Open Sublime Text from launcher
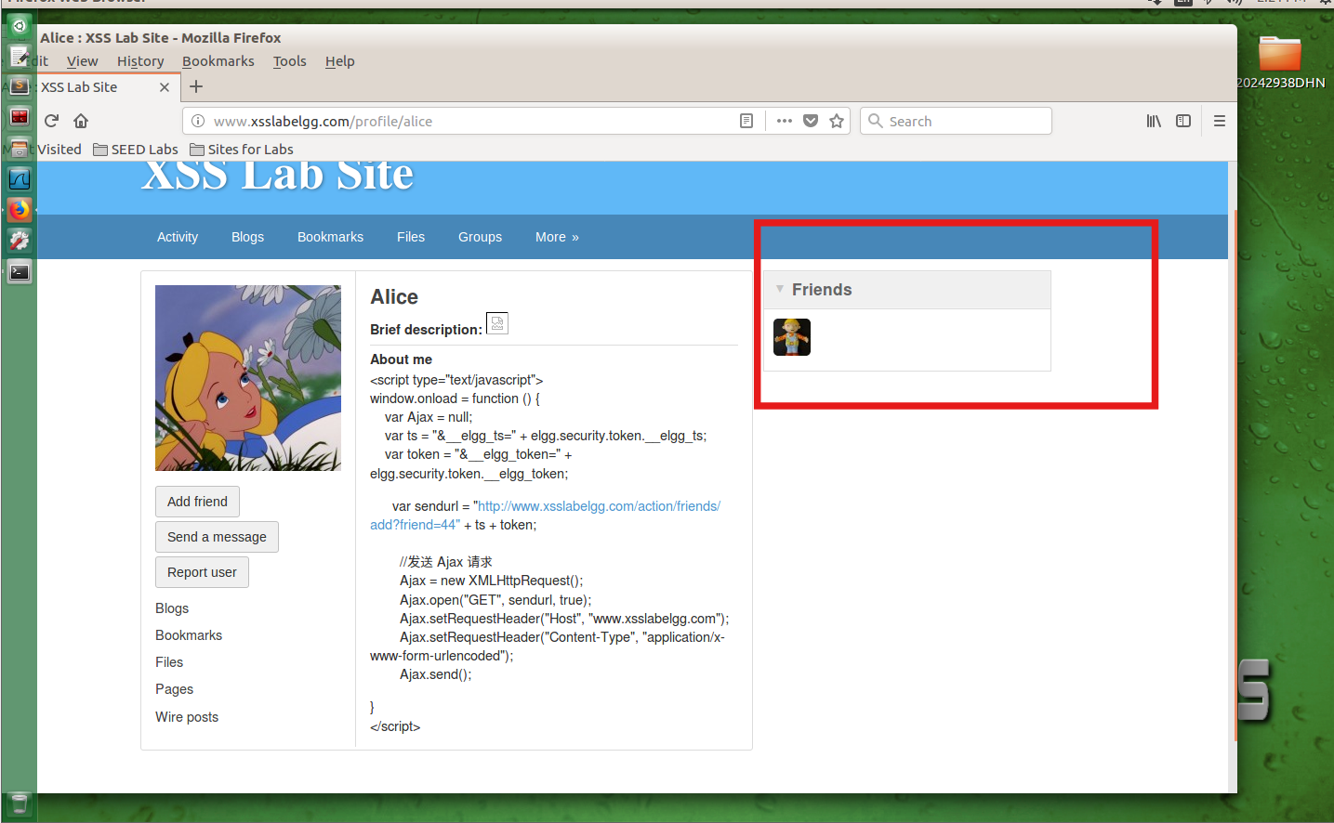 20,86
